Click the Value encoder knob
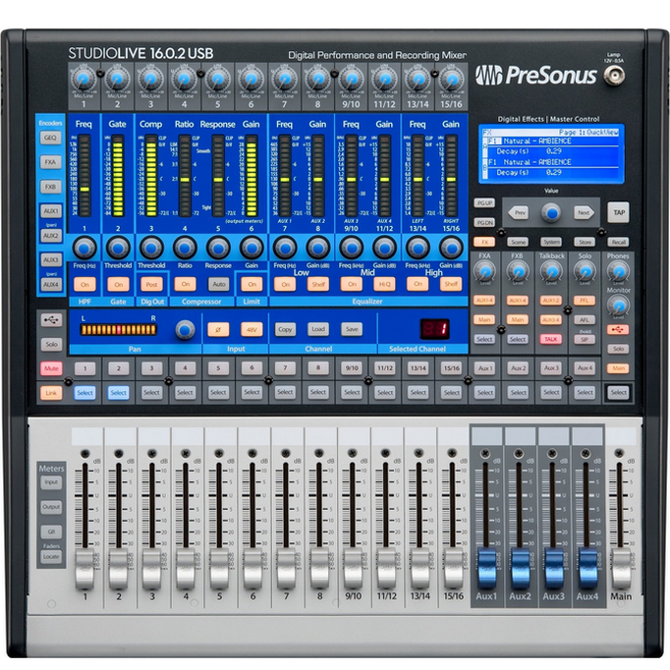670x670 pixels. point(551,212)
